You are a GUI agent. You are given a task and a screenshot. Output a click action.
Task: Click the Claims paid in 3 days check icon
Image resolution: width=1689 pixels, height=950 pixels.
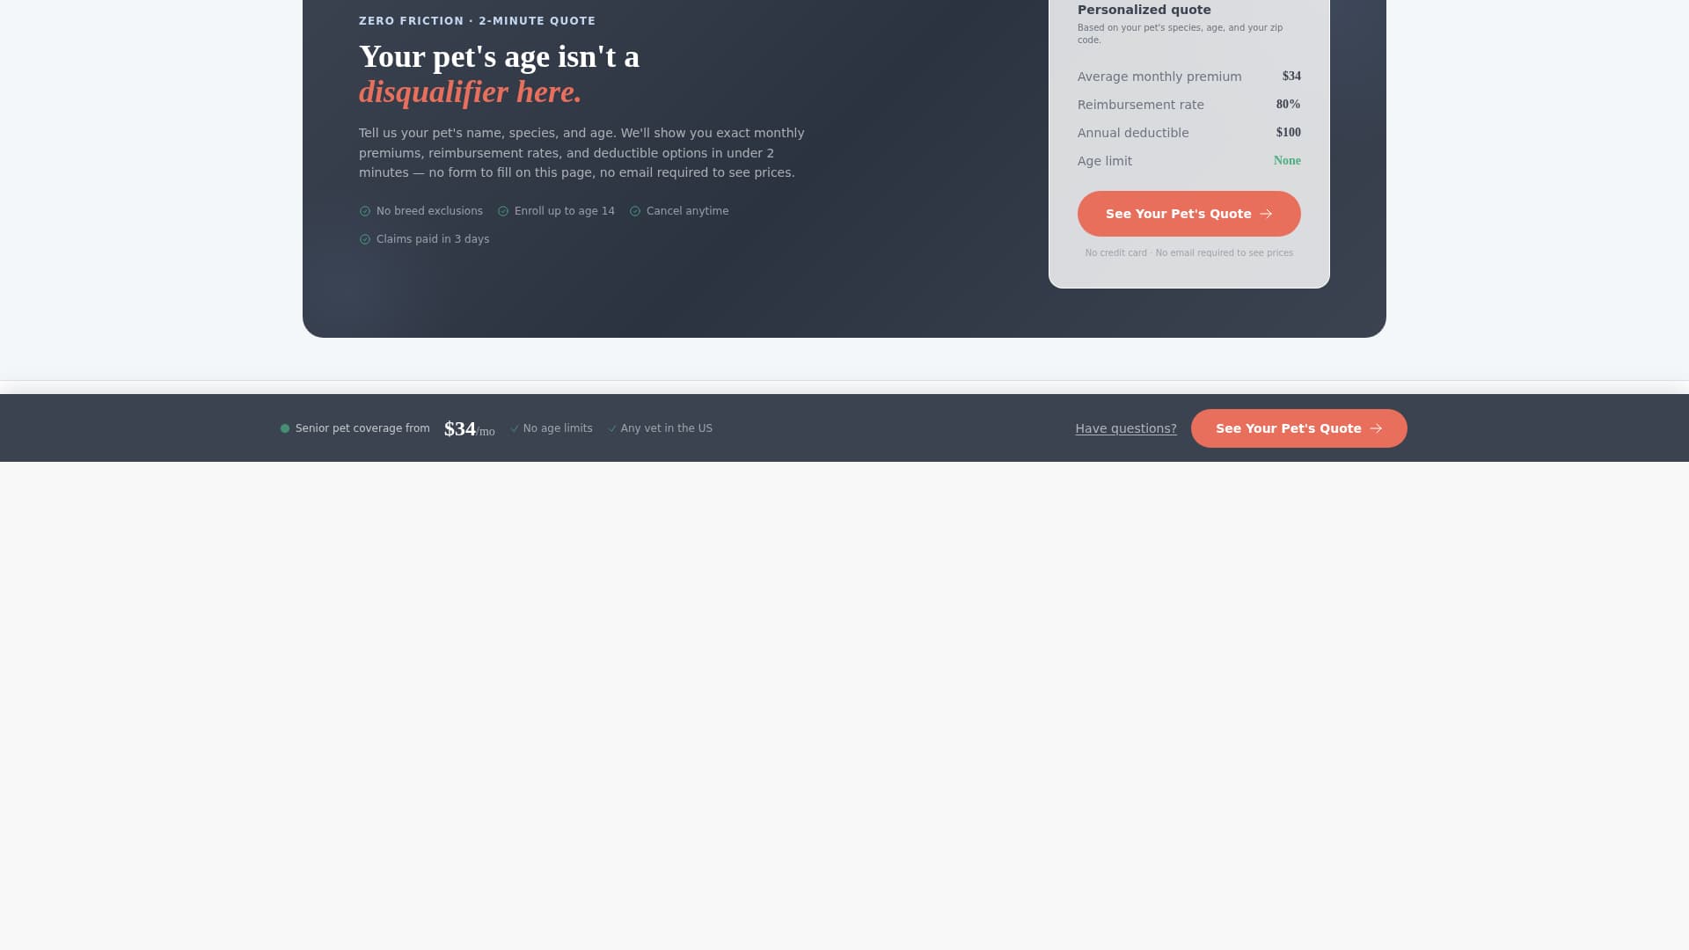coord(365,239)
